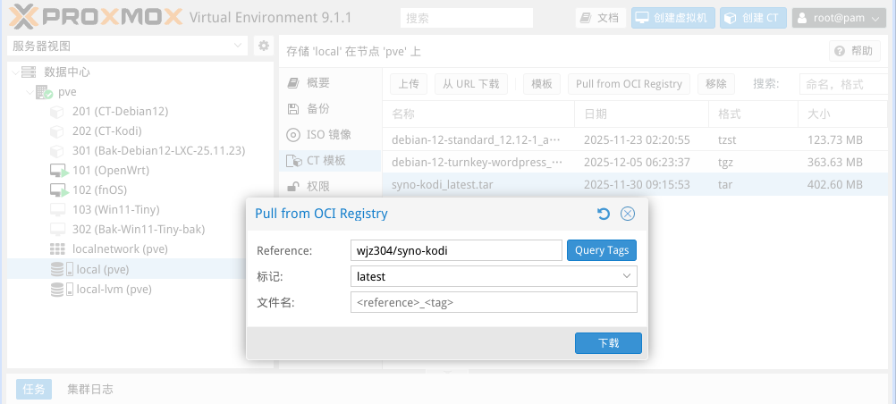Click the Query Tags button

pos(601,250)
